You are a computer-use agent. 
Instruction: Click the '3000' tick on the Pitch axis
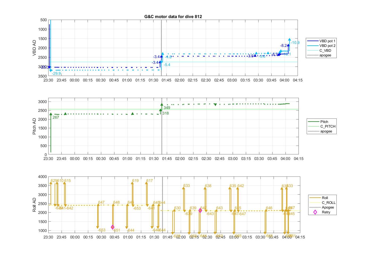43,102
